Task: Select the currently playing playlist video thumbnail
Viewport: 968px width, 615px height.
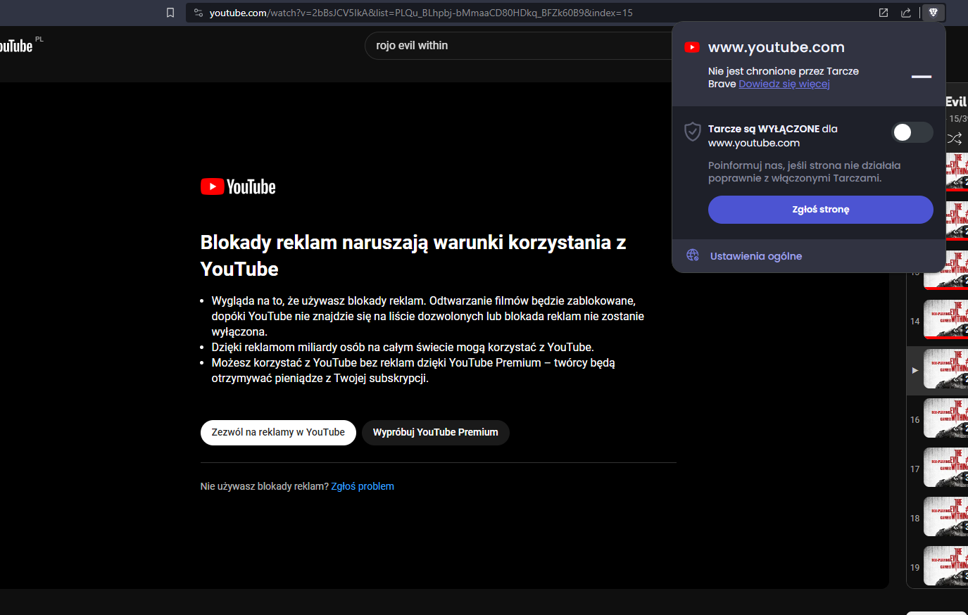Action: click(945, 370)
